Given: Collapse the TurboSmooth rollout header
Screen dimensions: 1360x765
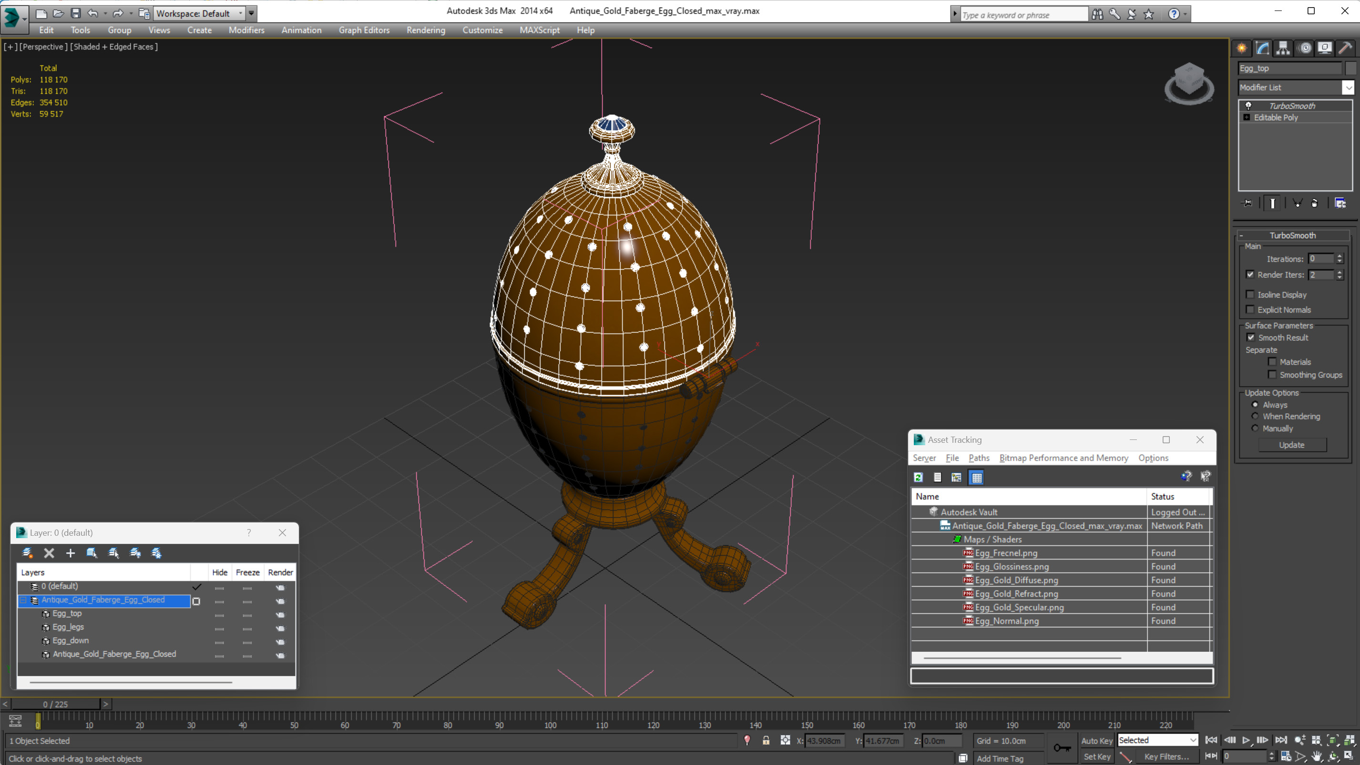Looking at the screenshot, I should coord(1292,235).
